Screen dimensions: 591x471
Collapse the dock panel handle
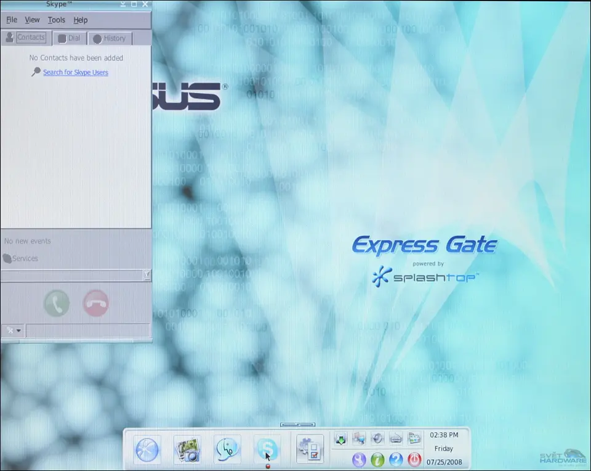297,425
